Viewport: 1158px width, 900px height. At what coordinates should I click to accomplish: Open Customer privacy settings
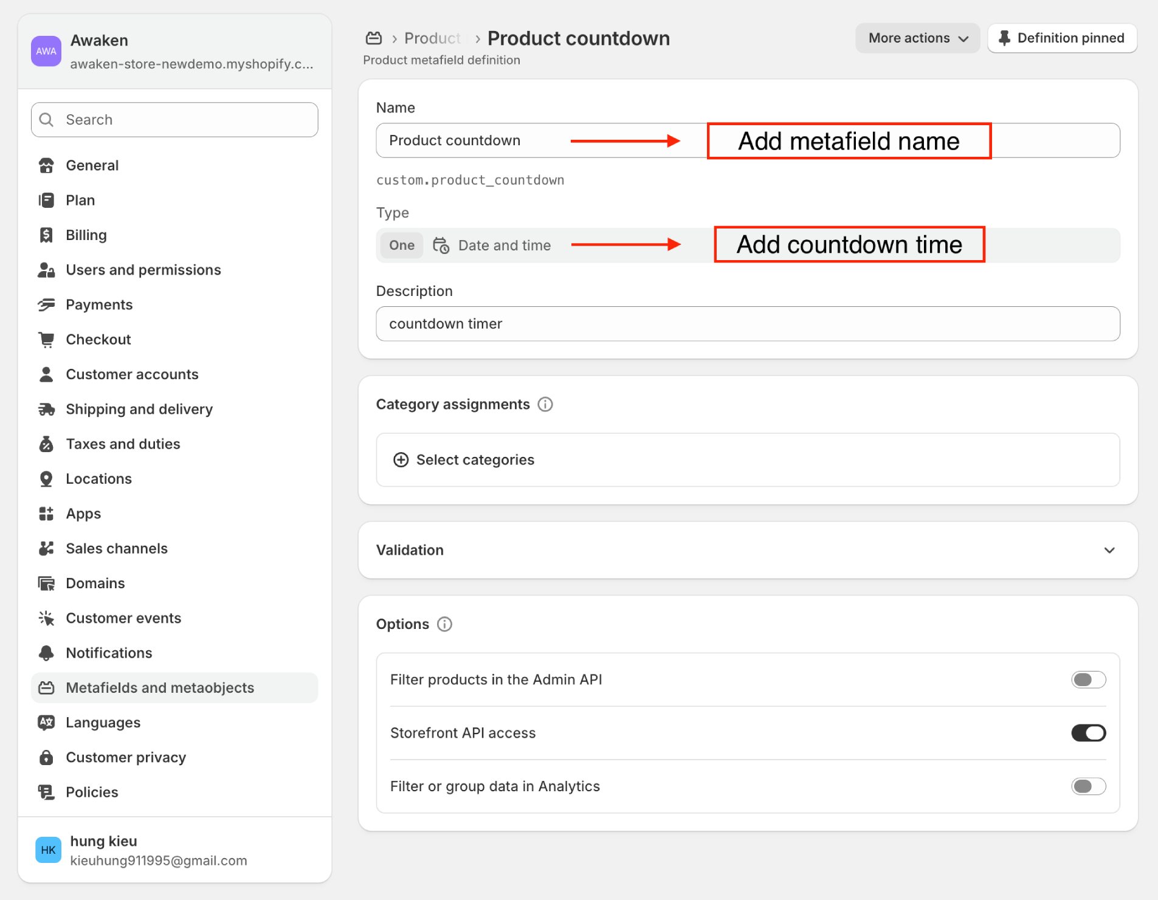pyautogui.click(x=174, y=757)
